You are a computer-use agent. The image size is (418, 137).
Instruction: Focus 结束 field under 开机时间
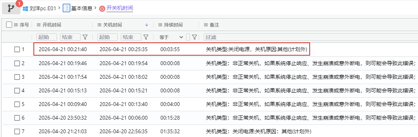(70, 37)
